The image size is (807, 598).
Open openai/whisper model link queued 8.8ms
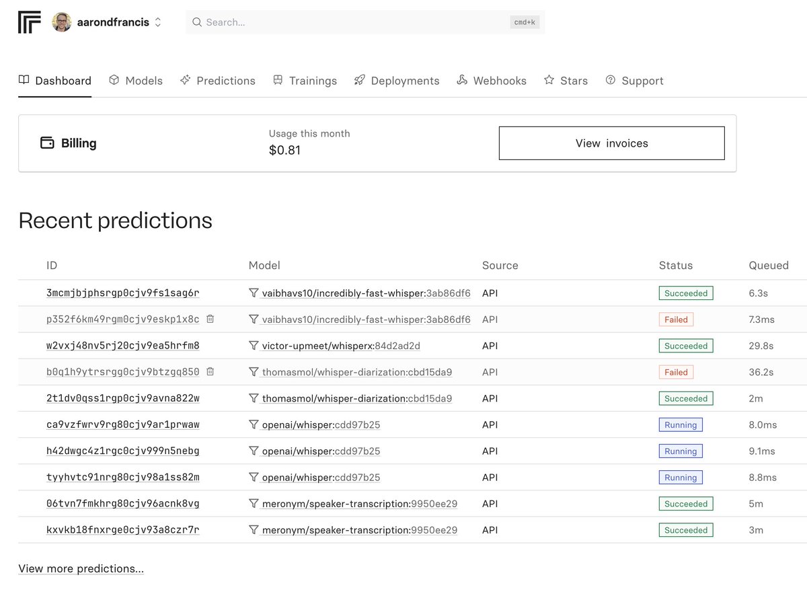click(x=321, y=478)
